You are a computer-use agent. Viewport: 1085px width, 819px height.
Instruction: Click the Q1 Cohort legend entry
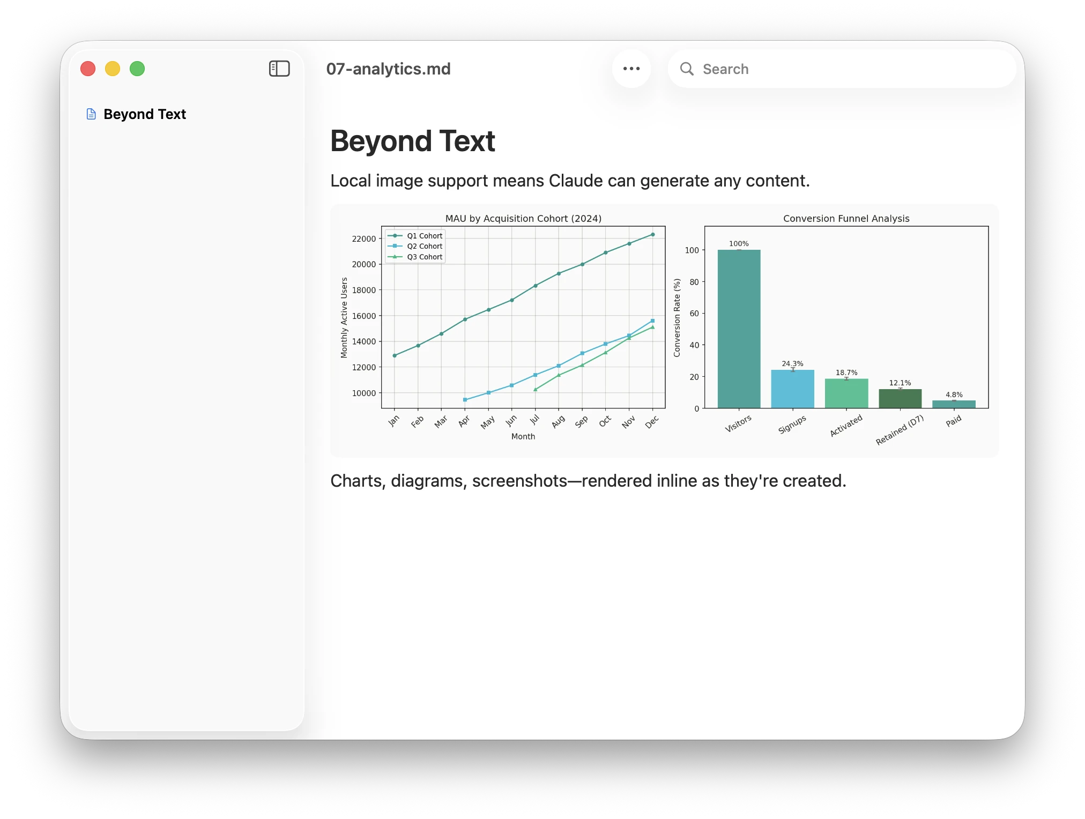tap(424, 236)
